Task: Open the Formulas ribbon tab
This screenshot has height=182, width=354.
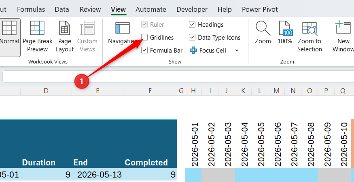Action: (x=31, y=9)
